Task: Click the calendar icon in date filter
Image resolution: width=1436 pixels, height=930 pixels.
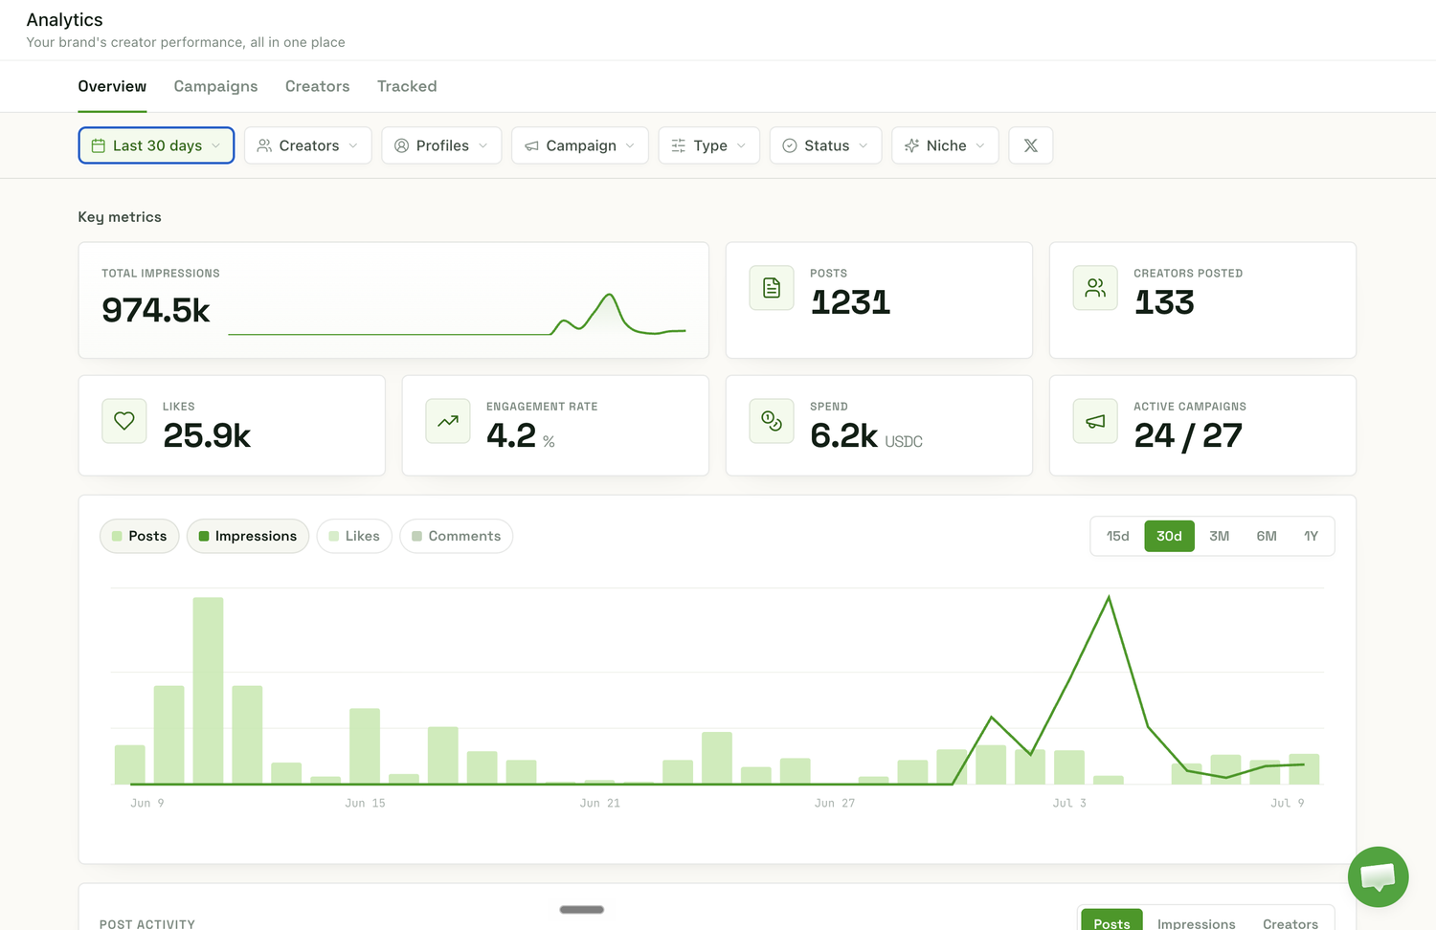Action: point(98,145)
